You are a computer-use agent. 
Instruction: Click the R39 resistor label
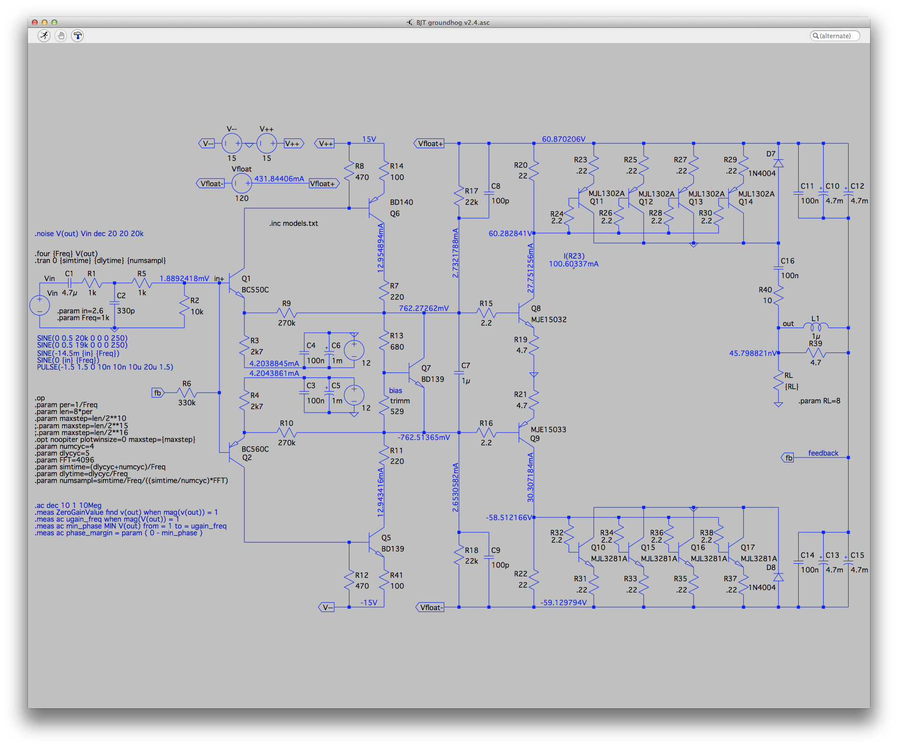tap(815, 344)
